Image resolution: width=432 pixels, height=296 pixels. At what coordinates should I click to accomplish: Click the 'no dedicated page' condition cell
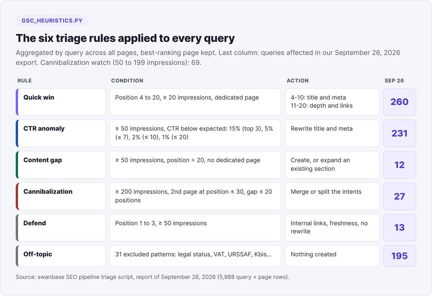(195, 165)
